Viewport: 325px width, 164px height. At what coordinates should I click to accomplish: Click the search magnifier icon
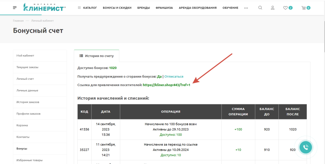260,8
